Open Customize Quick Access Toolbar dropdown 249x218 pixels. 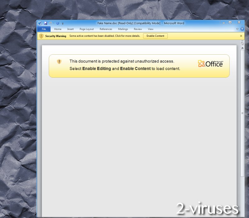63,23
